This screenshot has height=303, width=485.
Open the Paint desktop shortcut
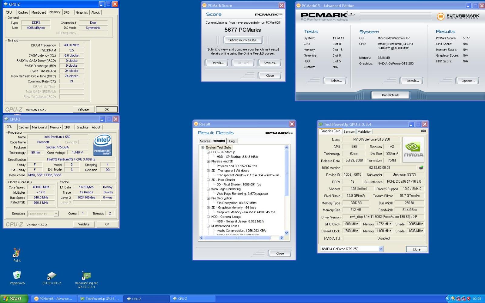point(17,255)
